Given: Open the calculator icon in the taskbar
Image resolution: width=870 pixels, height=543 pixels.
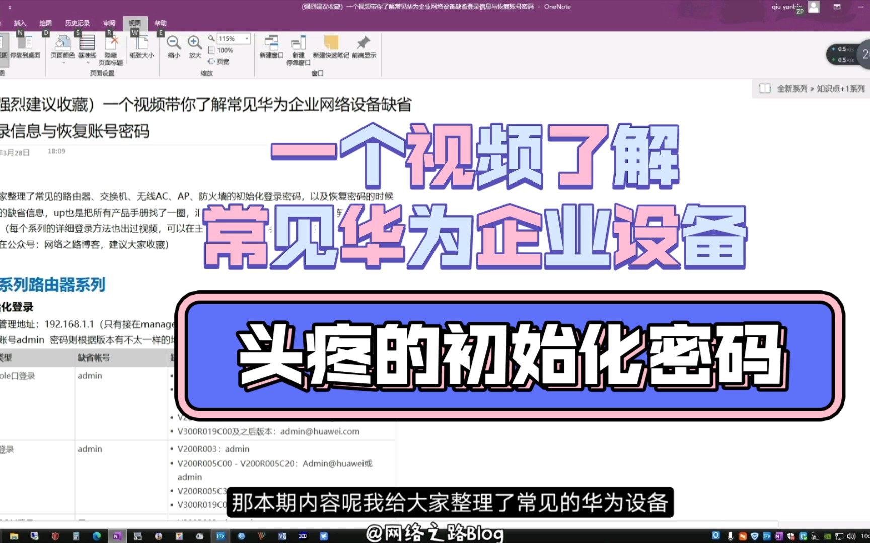Looking at the screenshot, I should tap(76, 536).
